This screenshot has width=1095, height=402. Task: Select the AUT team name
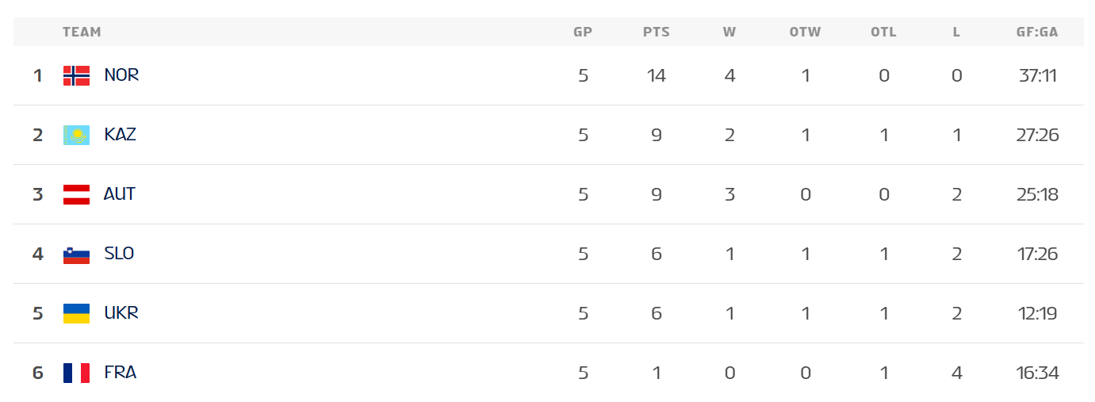click(120, 194)
